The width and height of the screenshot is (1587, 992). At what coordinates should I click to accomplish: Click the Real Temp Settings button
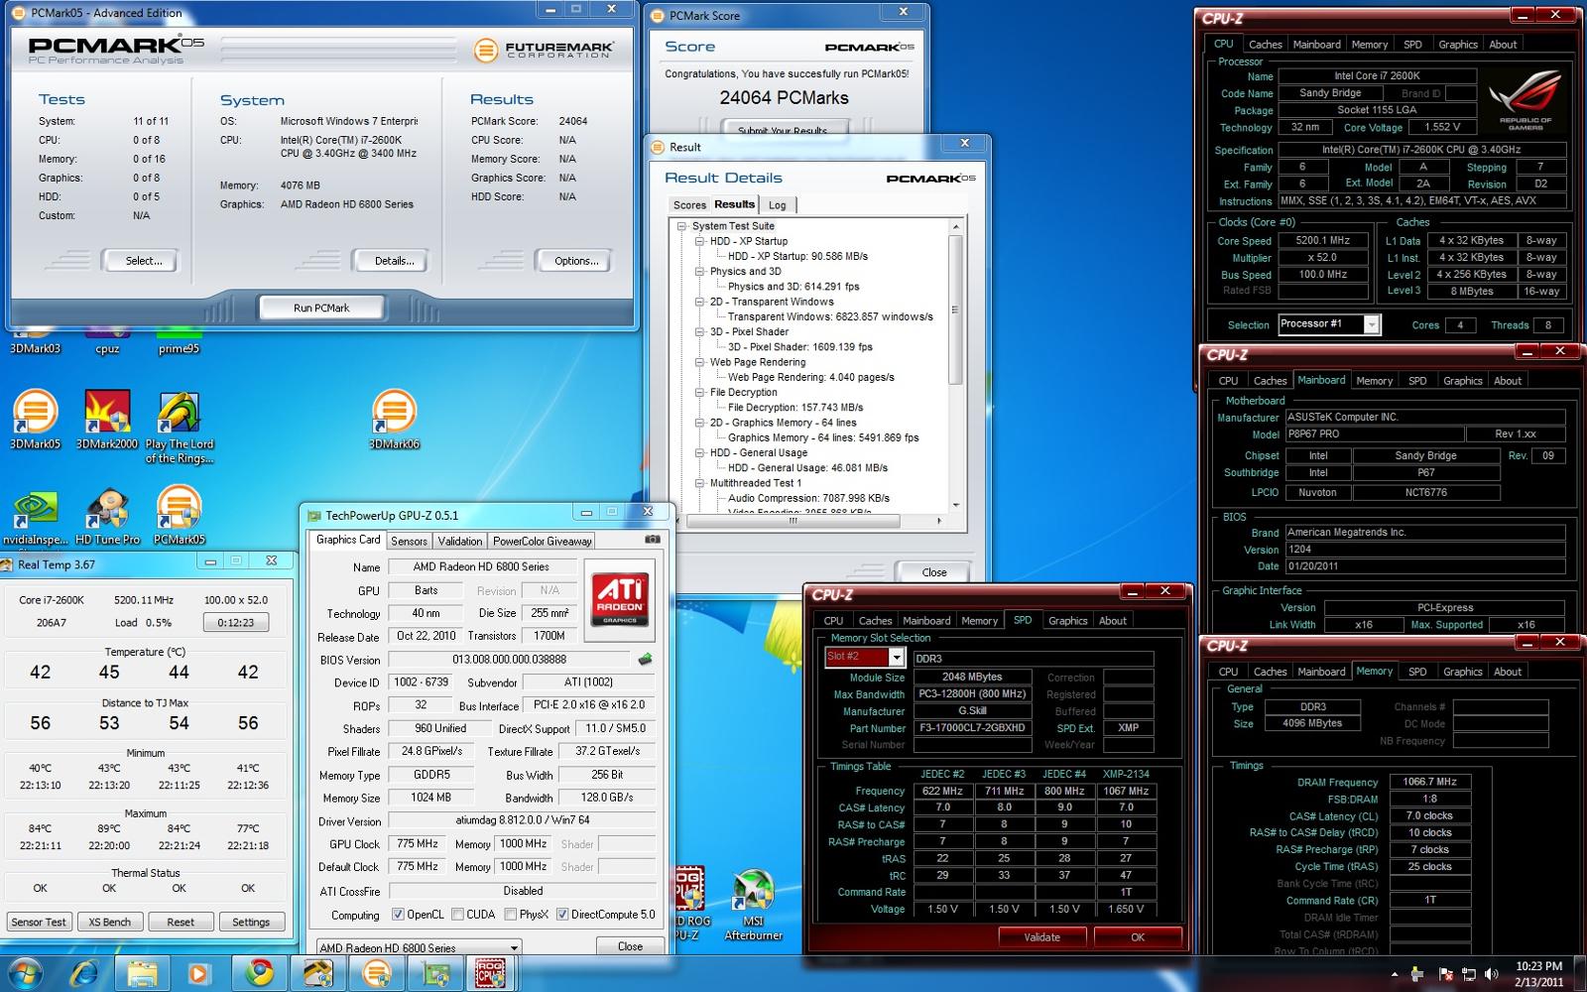(x=251, y=922)
